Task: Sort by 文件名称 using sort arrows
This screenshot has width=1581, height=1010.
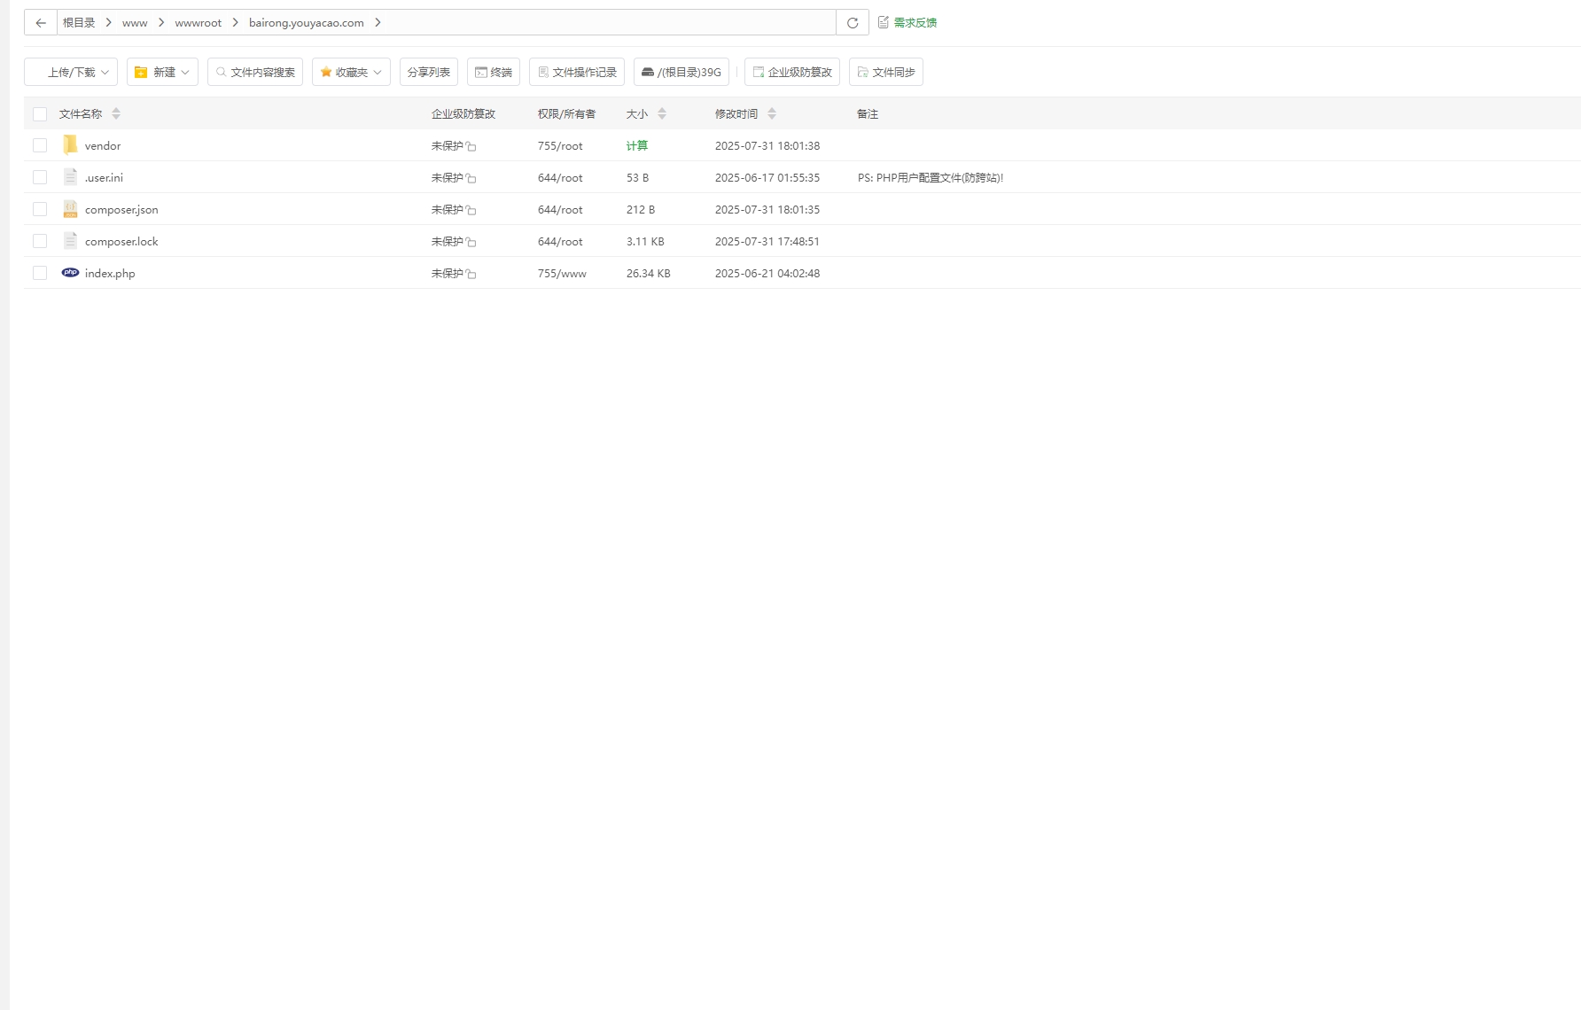Action: [x=116, y=113]
